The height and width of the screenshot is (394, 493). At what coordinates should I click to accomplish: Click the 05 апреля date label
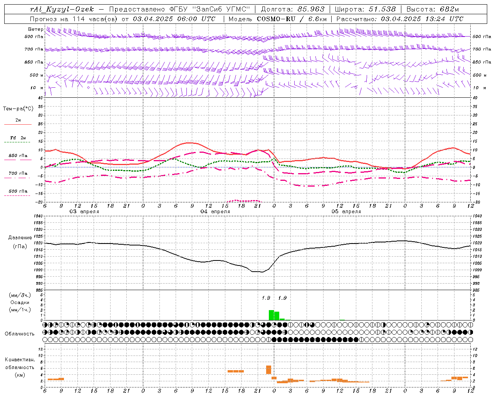tap(346, 212)
